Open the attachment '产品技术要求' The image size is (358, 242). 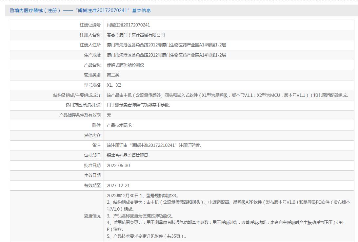click(x=119, y=125)
